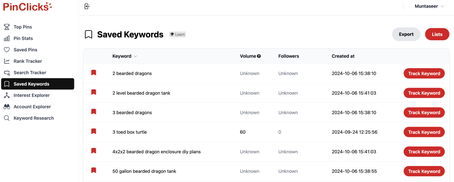Open Search Tracker icon
This screenshot has width=454, height=182.
click(7, 73)
